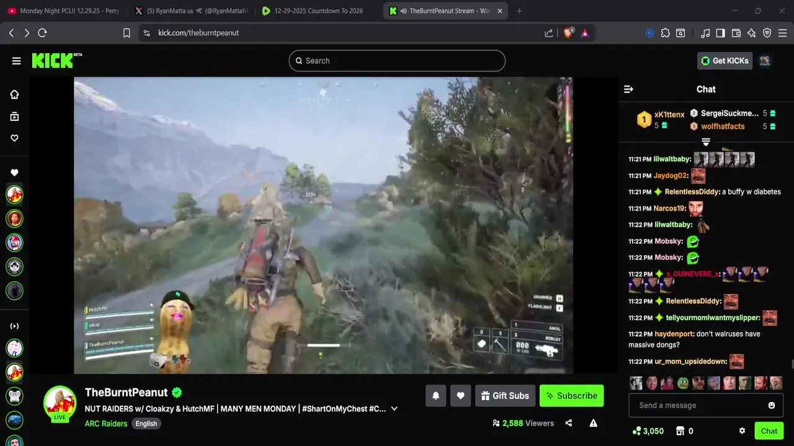This screenshot has width=794, height=446.
Task: Share the stream using share icon
Action: [569, 423]
